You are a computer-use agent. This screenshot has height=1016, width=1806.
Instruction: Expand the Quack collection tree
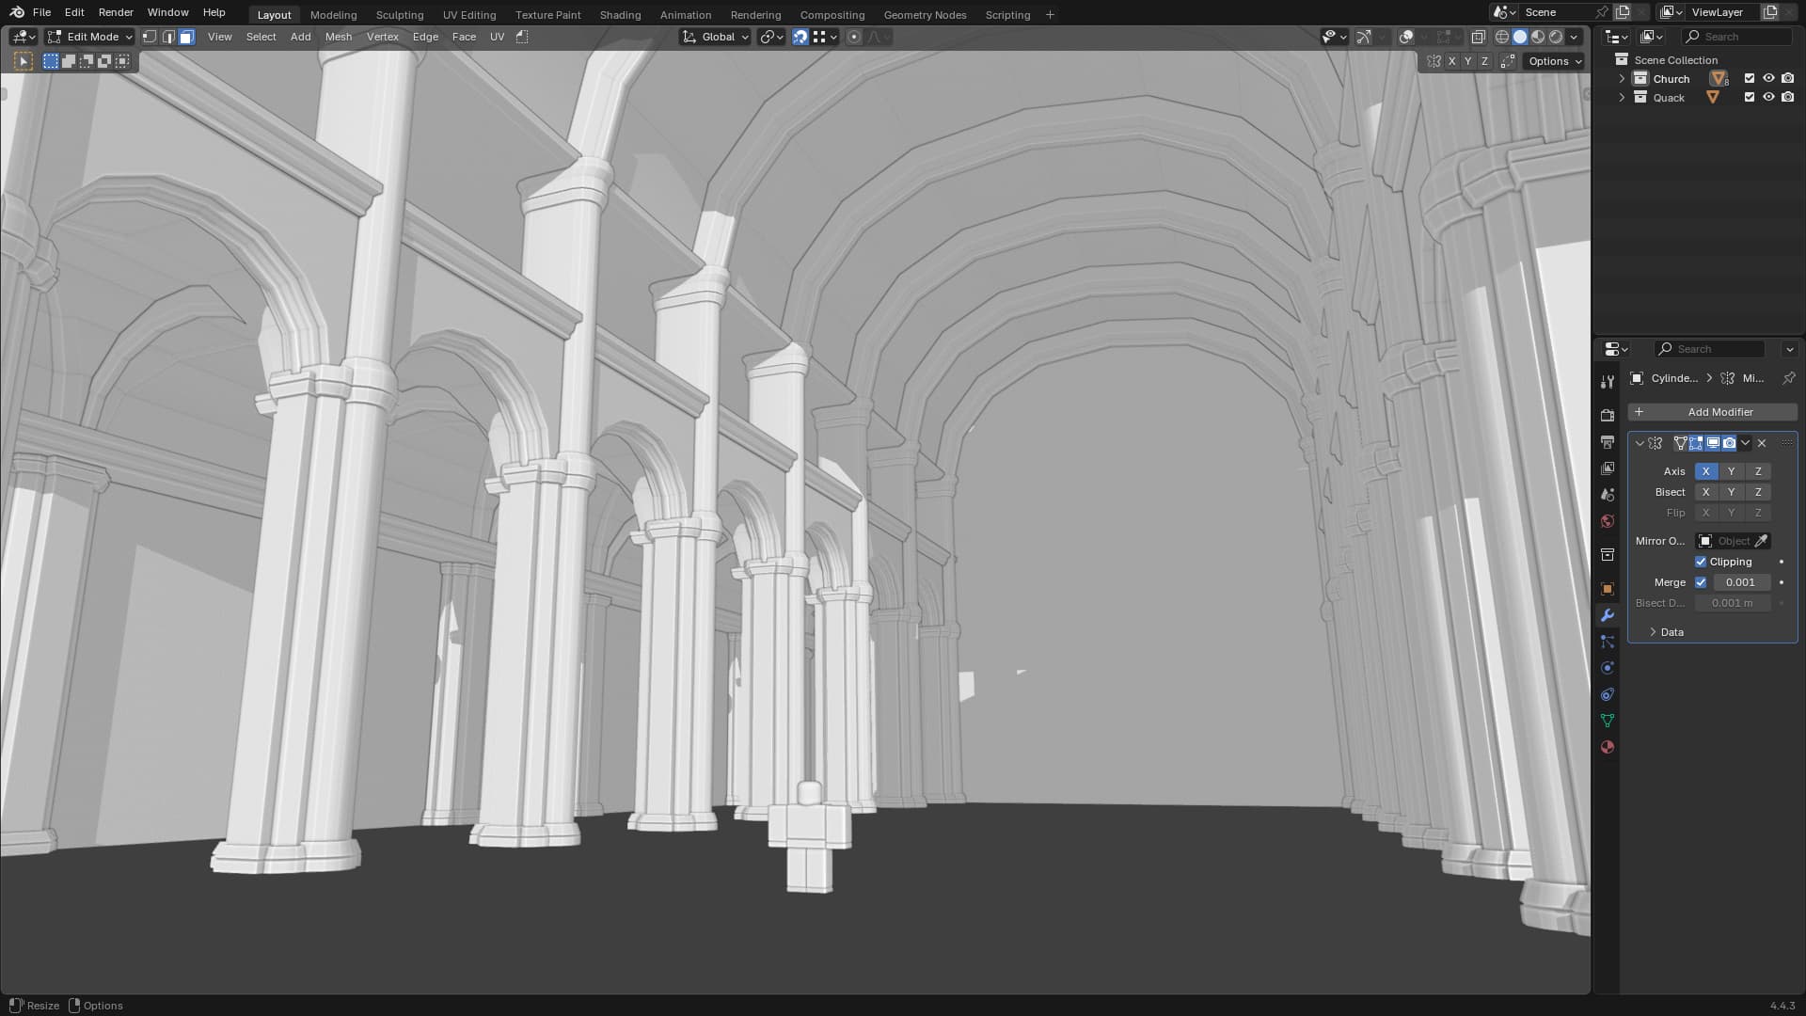click(1622, 98)
